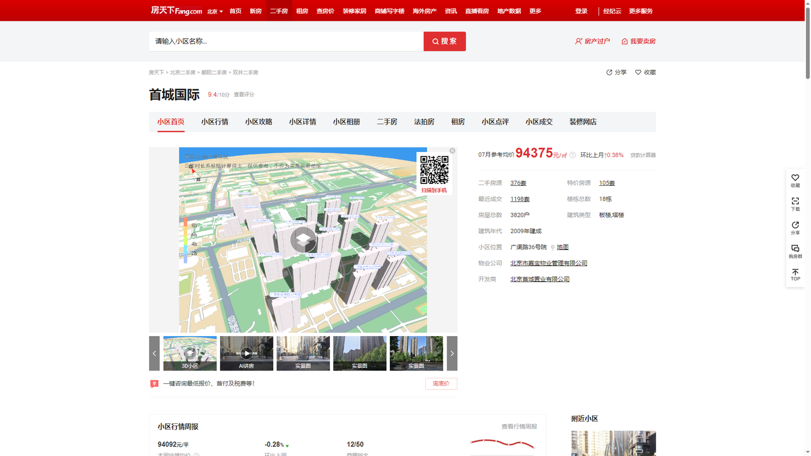Open the 地图 location link
This screenshot has width=811, height=456.
pyautogui.click(x=563, y=247)
